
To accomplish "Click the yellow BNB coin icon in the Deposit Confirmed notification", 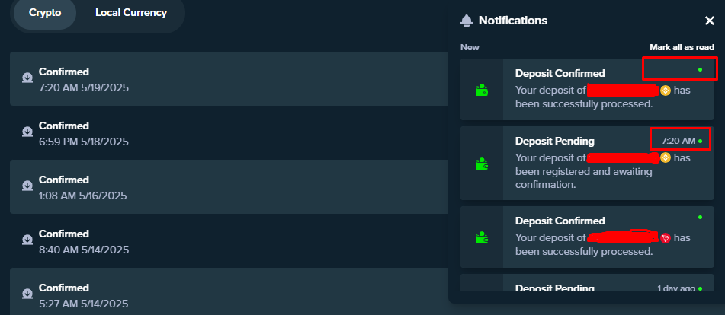I will point(666,91).
